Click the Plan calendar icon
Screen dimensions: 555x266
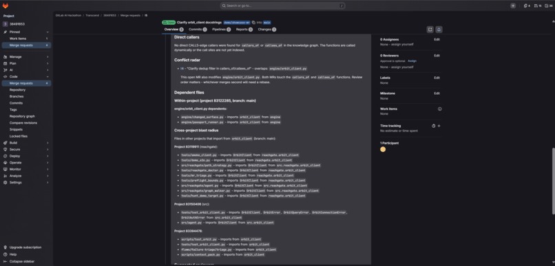point(6,63)
